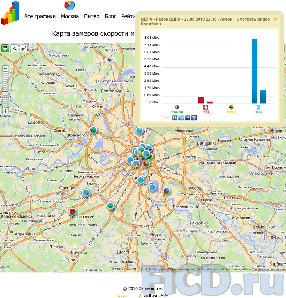Viewport: 286px width, 298px height.
Task: Open the marker on Проспект Мира
Action: click(139, 131)
